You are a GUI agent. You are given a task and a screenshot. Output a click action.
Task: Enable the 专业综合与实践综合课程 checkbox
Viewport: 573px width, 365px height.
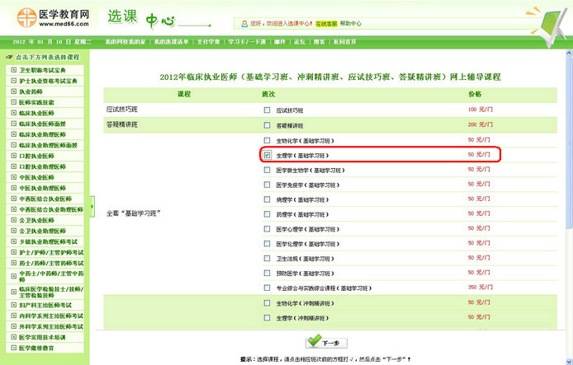[267, 288]
